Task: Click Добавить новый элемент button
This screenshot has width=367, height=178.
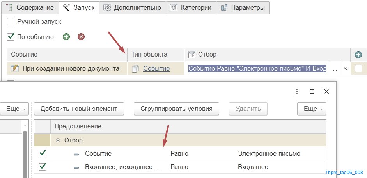Action: pyautogui.click(x=79, y=109)
